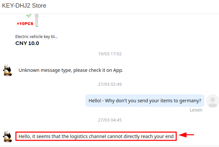Click the red ×10PCS label on product
Screen dimensions: 219x147
26,24
